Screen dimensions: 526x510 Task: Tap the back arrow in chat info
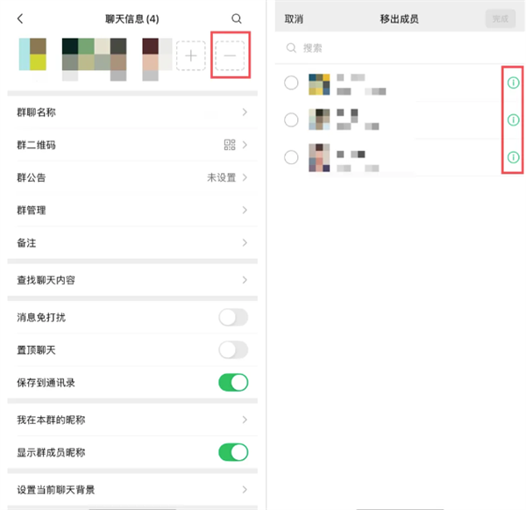[x=20, y=18]
